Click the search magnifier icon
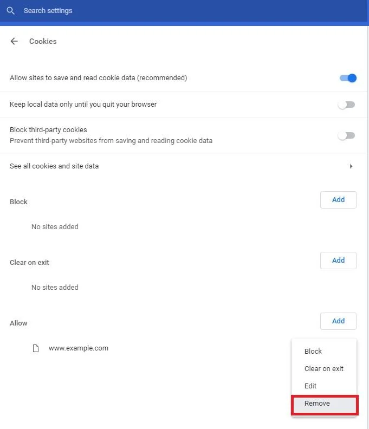This screenshot has width=369, height=429. click(11, 11)
